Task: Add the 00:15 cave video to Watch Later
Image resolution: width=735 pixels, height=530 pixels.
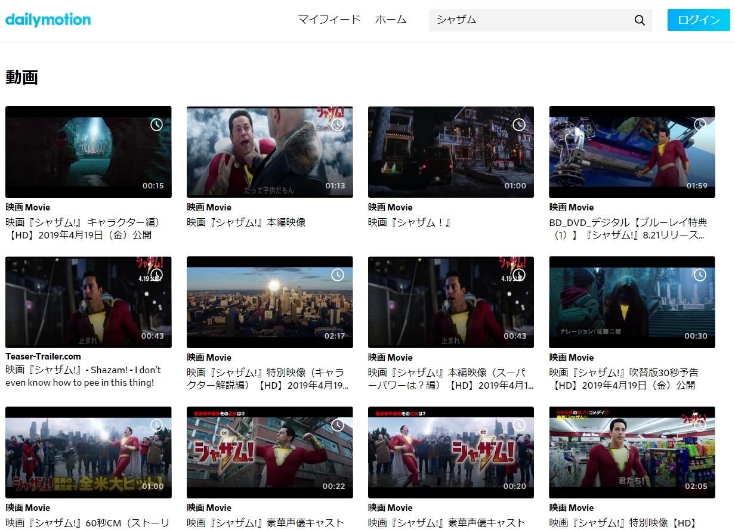Action: [x=156, y=125]
